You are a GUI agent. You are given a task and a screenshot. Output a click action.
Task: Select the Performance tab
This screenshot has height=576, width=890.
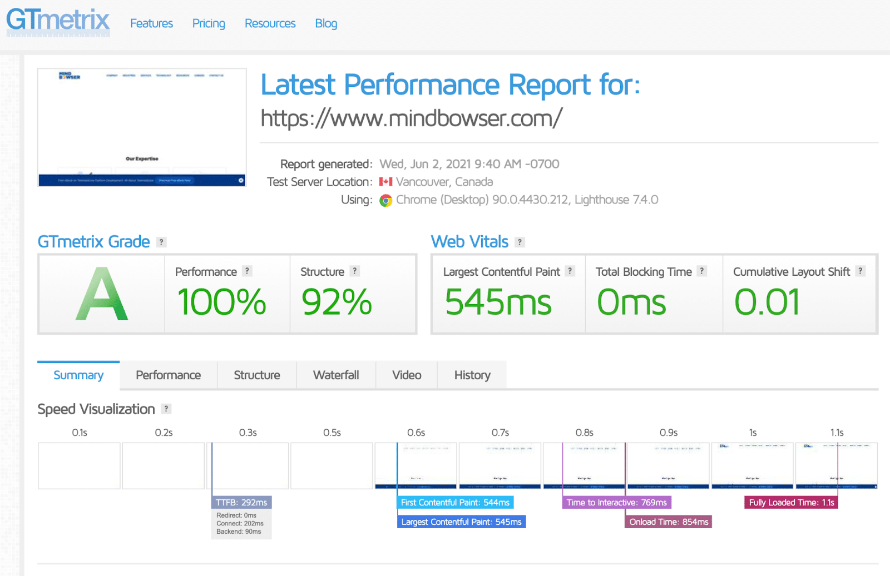[x=168, y=375]
